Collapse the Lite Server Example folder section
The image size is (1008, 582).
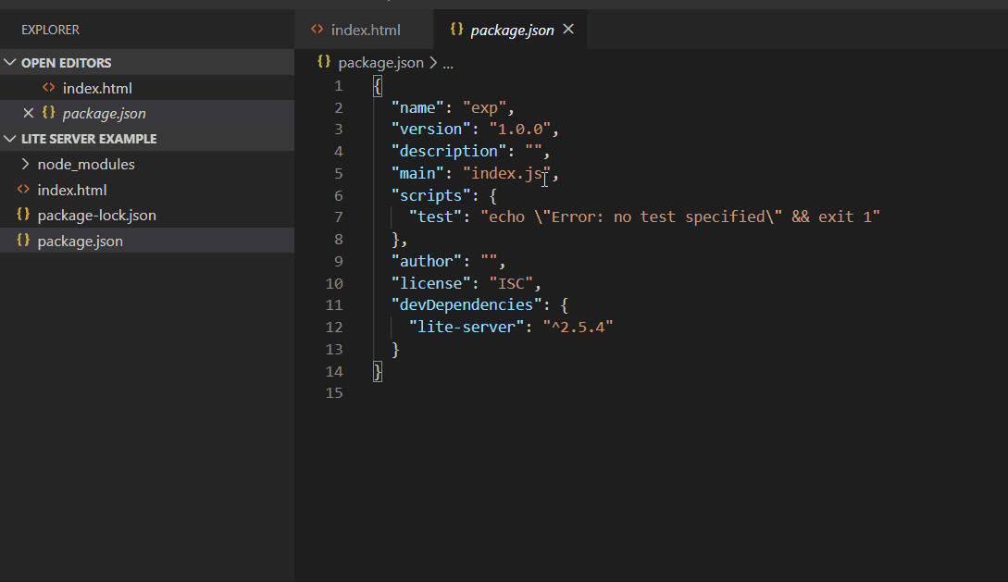(11, 139)
